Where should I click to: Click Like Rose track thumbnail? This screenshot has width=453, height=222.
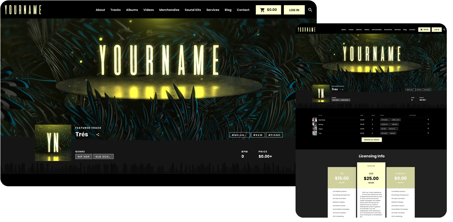point(315,120)
